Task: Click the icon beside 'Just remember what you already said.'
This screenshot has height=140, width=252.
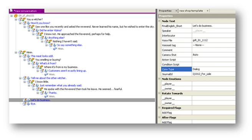Action: tap(35, 86)
